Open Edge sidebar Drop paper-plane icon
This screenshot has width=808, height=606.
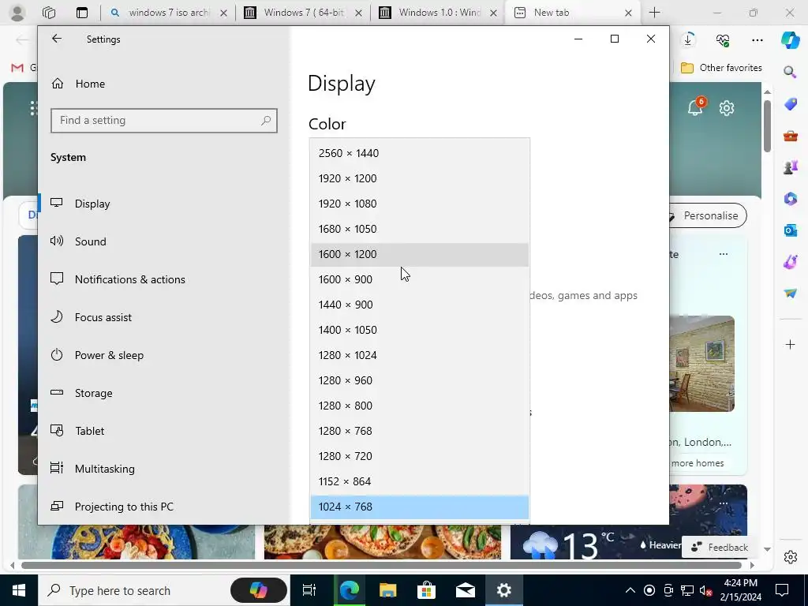790,294
